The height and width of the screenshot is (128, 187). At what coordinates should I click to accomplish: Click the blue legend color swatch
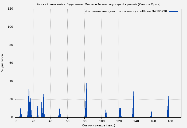click(173, 11)
